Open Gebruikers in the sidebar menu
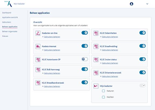Image resolution: width=155 pixels, height=110 pixels. [x=6, y=22]
